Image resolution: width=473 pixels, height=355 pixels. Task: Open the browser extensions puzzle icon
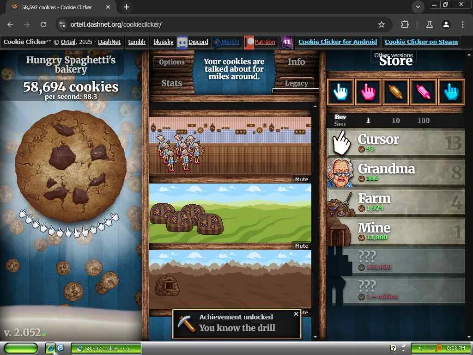click(x=405, y=24)
